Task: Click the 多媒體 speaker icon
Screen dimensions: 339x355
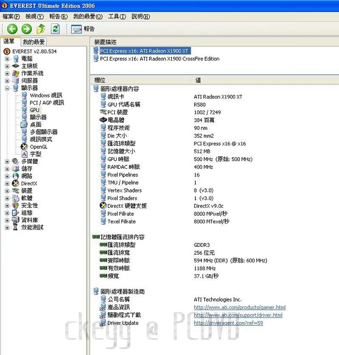Action: click(15, 162)
